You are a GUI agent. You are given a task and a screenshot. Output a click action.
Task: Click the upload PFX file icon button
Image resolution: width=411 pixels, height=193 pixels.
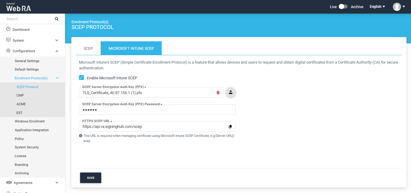231,93
